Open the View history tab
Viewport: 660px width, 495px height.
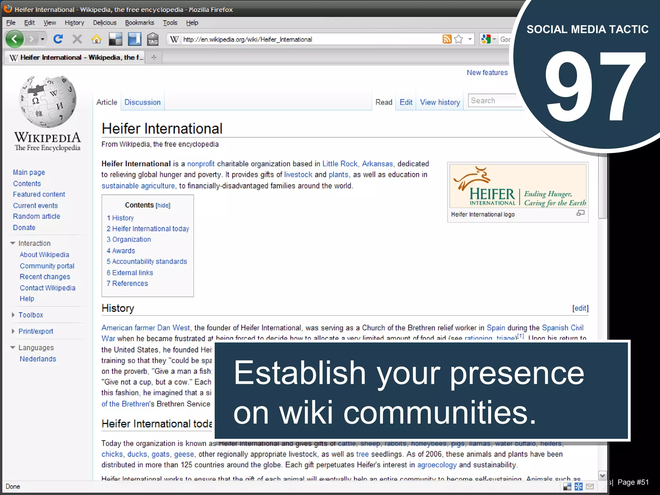coord(440,102)
